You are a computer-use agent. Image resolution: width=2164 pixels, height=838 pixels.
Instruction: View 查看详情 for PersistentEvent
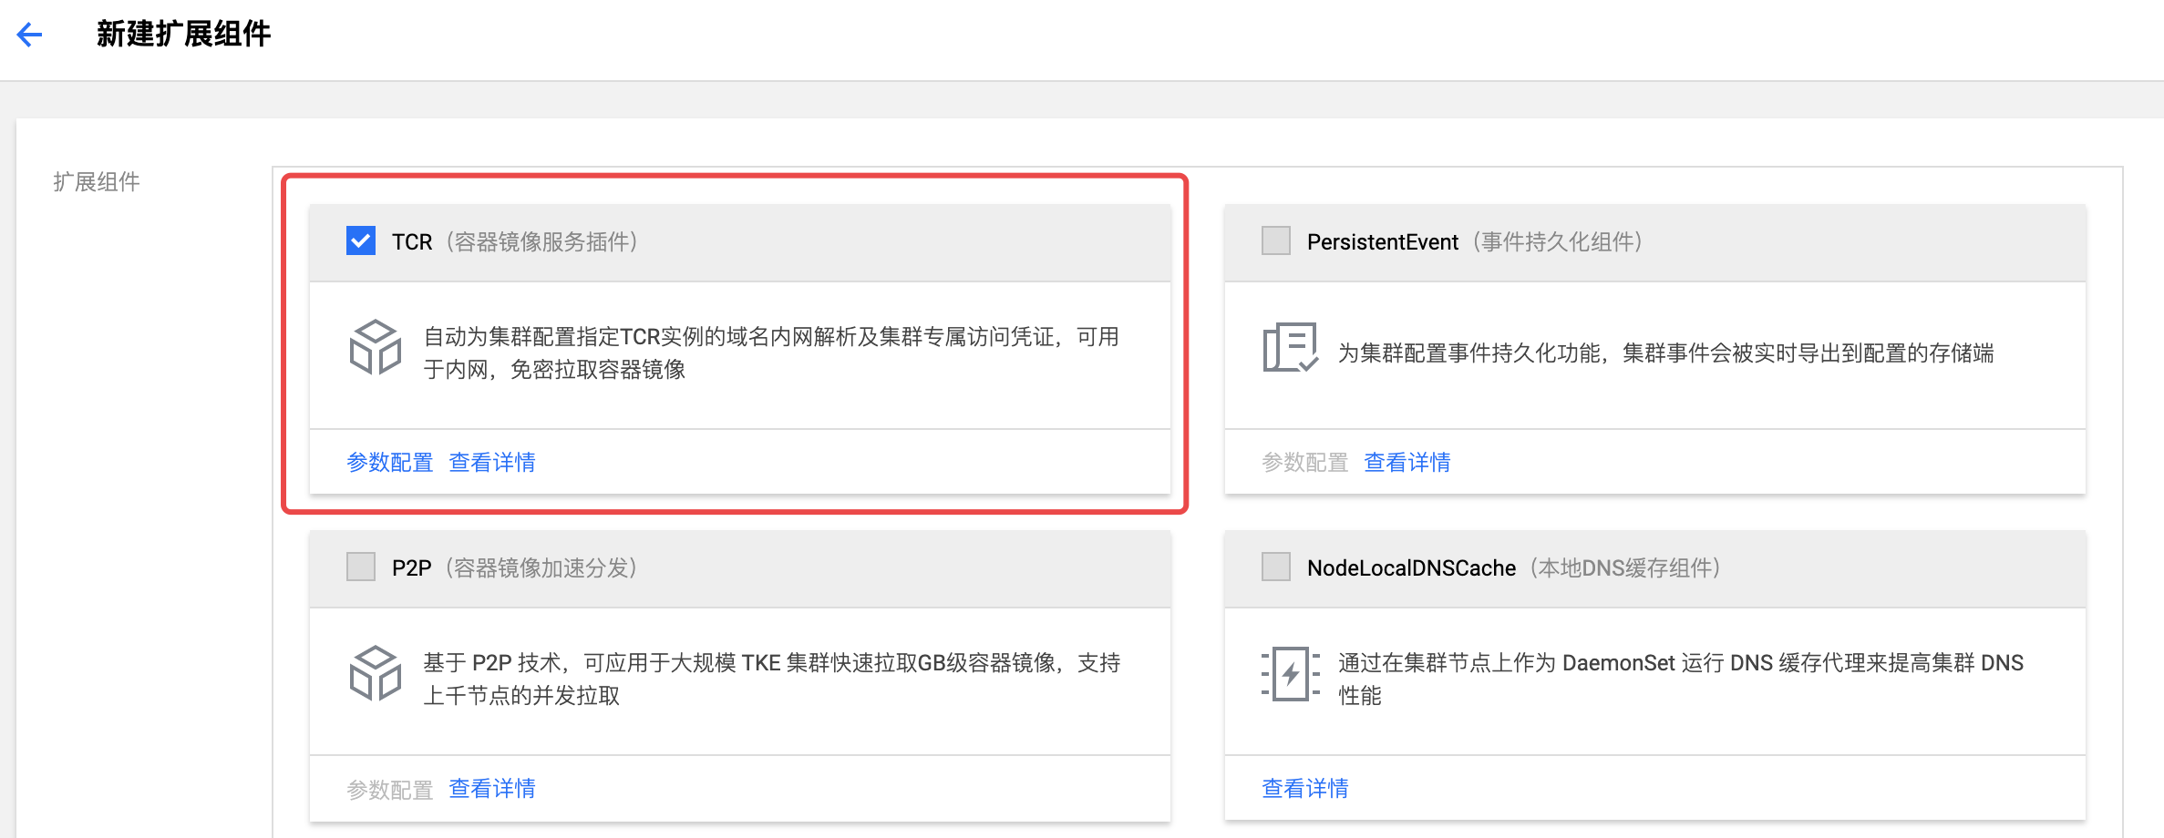(1407, 463)
